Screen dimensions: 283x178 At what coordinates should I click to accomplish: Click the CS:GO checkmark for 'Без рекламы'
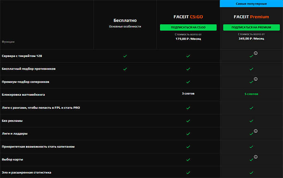[188, 121]
